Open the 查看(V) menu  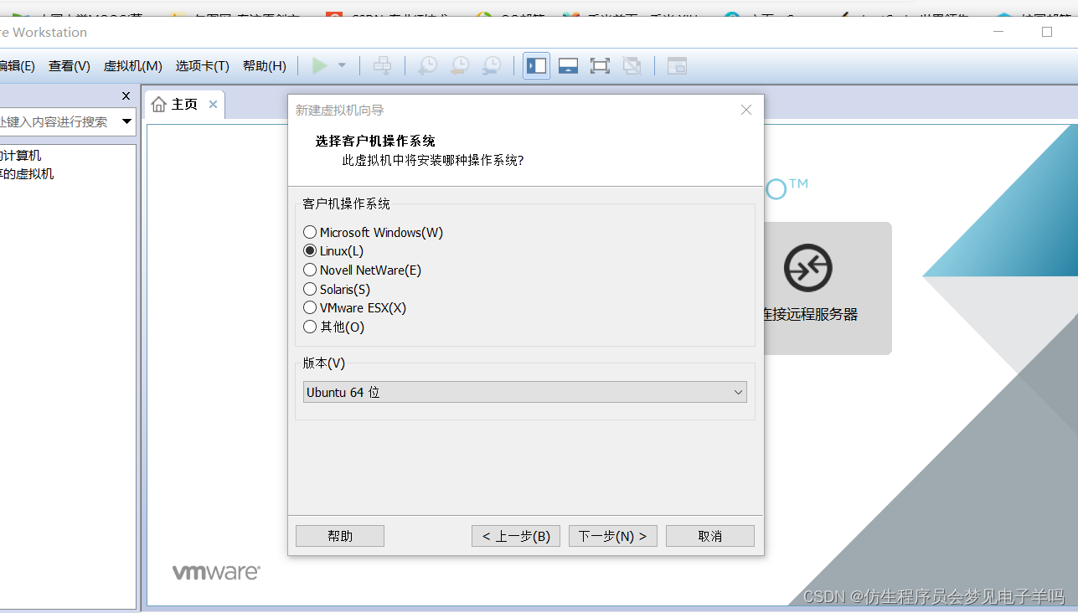pos(69,65)
